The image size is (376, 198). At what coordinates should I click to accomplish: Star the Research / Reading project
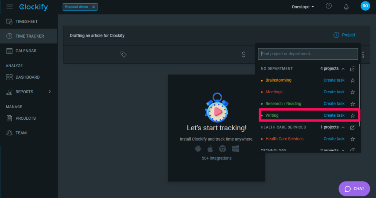tap(352, 104)
